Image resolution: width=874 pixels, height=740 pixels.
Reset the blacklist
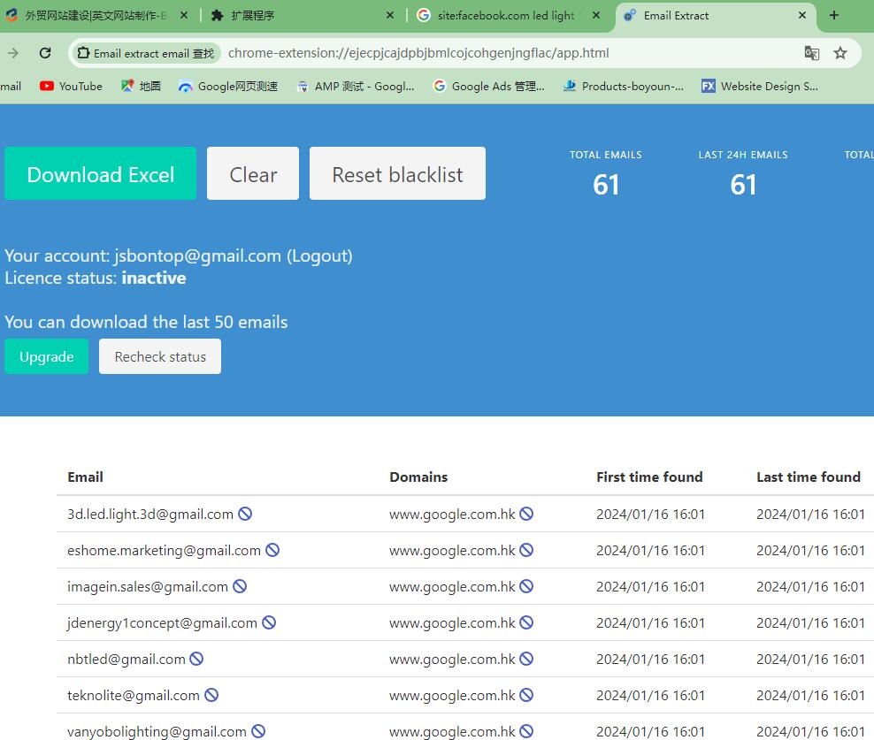click(397, 174)
